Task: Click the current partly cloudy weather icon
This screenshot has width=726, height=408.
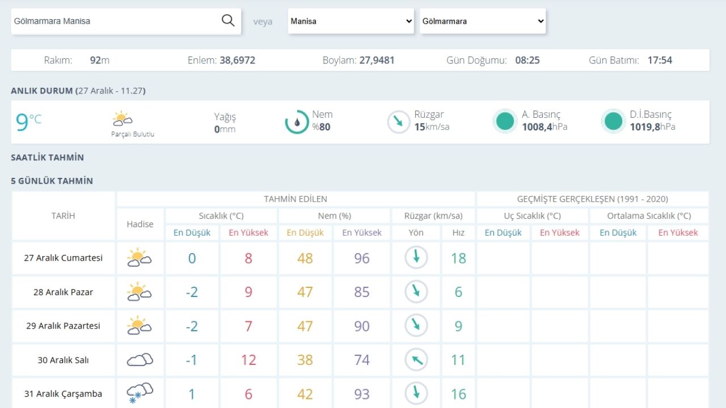Action: click(123, 119)
